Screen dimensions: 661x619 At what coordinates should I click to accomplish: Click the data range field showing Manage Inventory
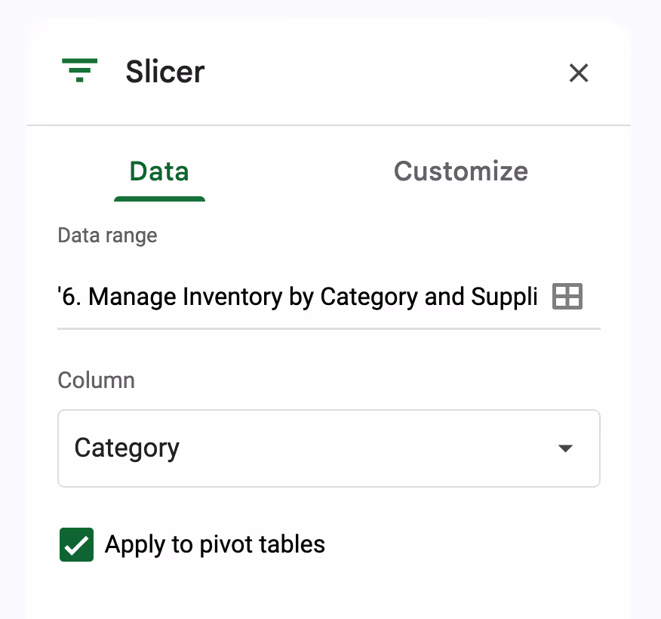click(x=298, y=296)
